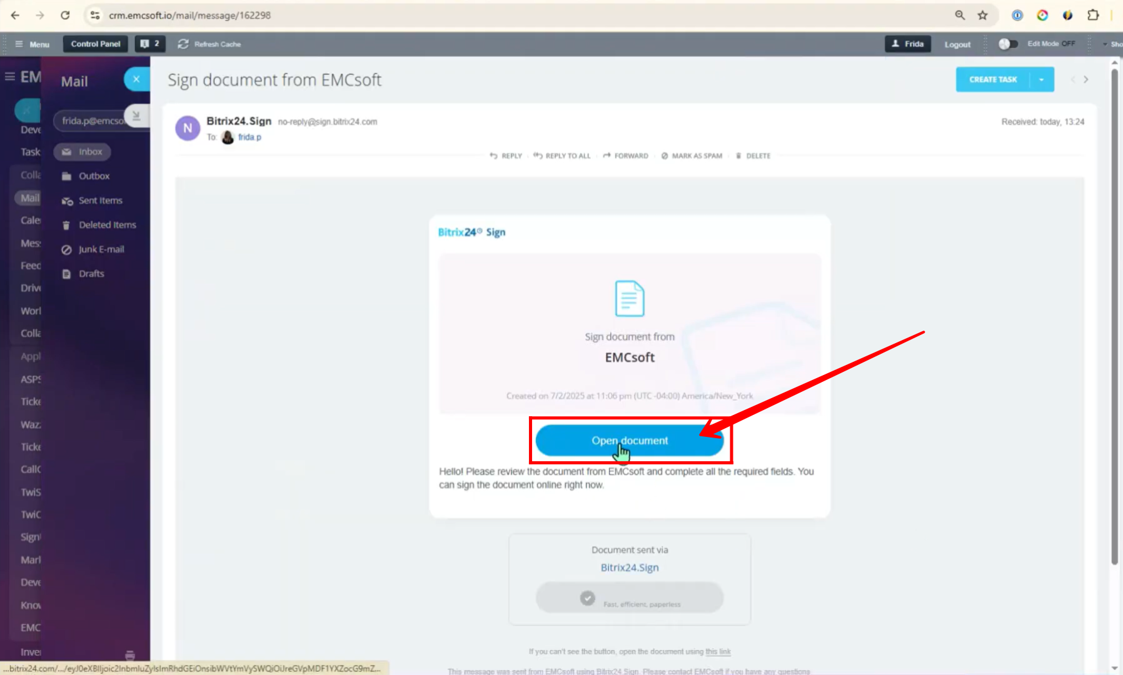Screen dimensions: 1123x675
Task: Click the Junk E-mail blocked icon
Action: coord(66,249)
